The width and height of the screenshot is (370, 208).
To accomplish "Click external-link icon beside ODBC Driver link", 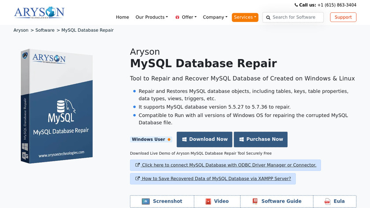I will pos(137,165).
